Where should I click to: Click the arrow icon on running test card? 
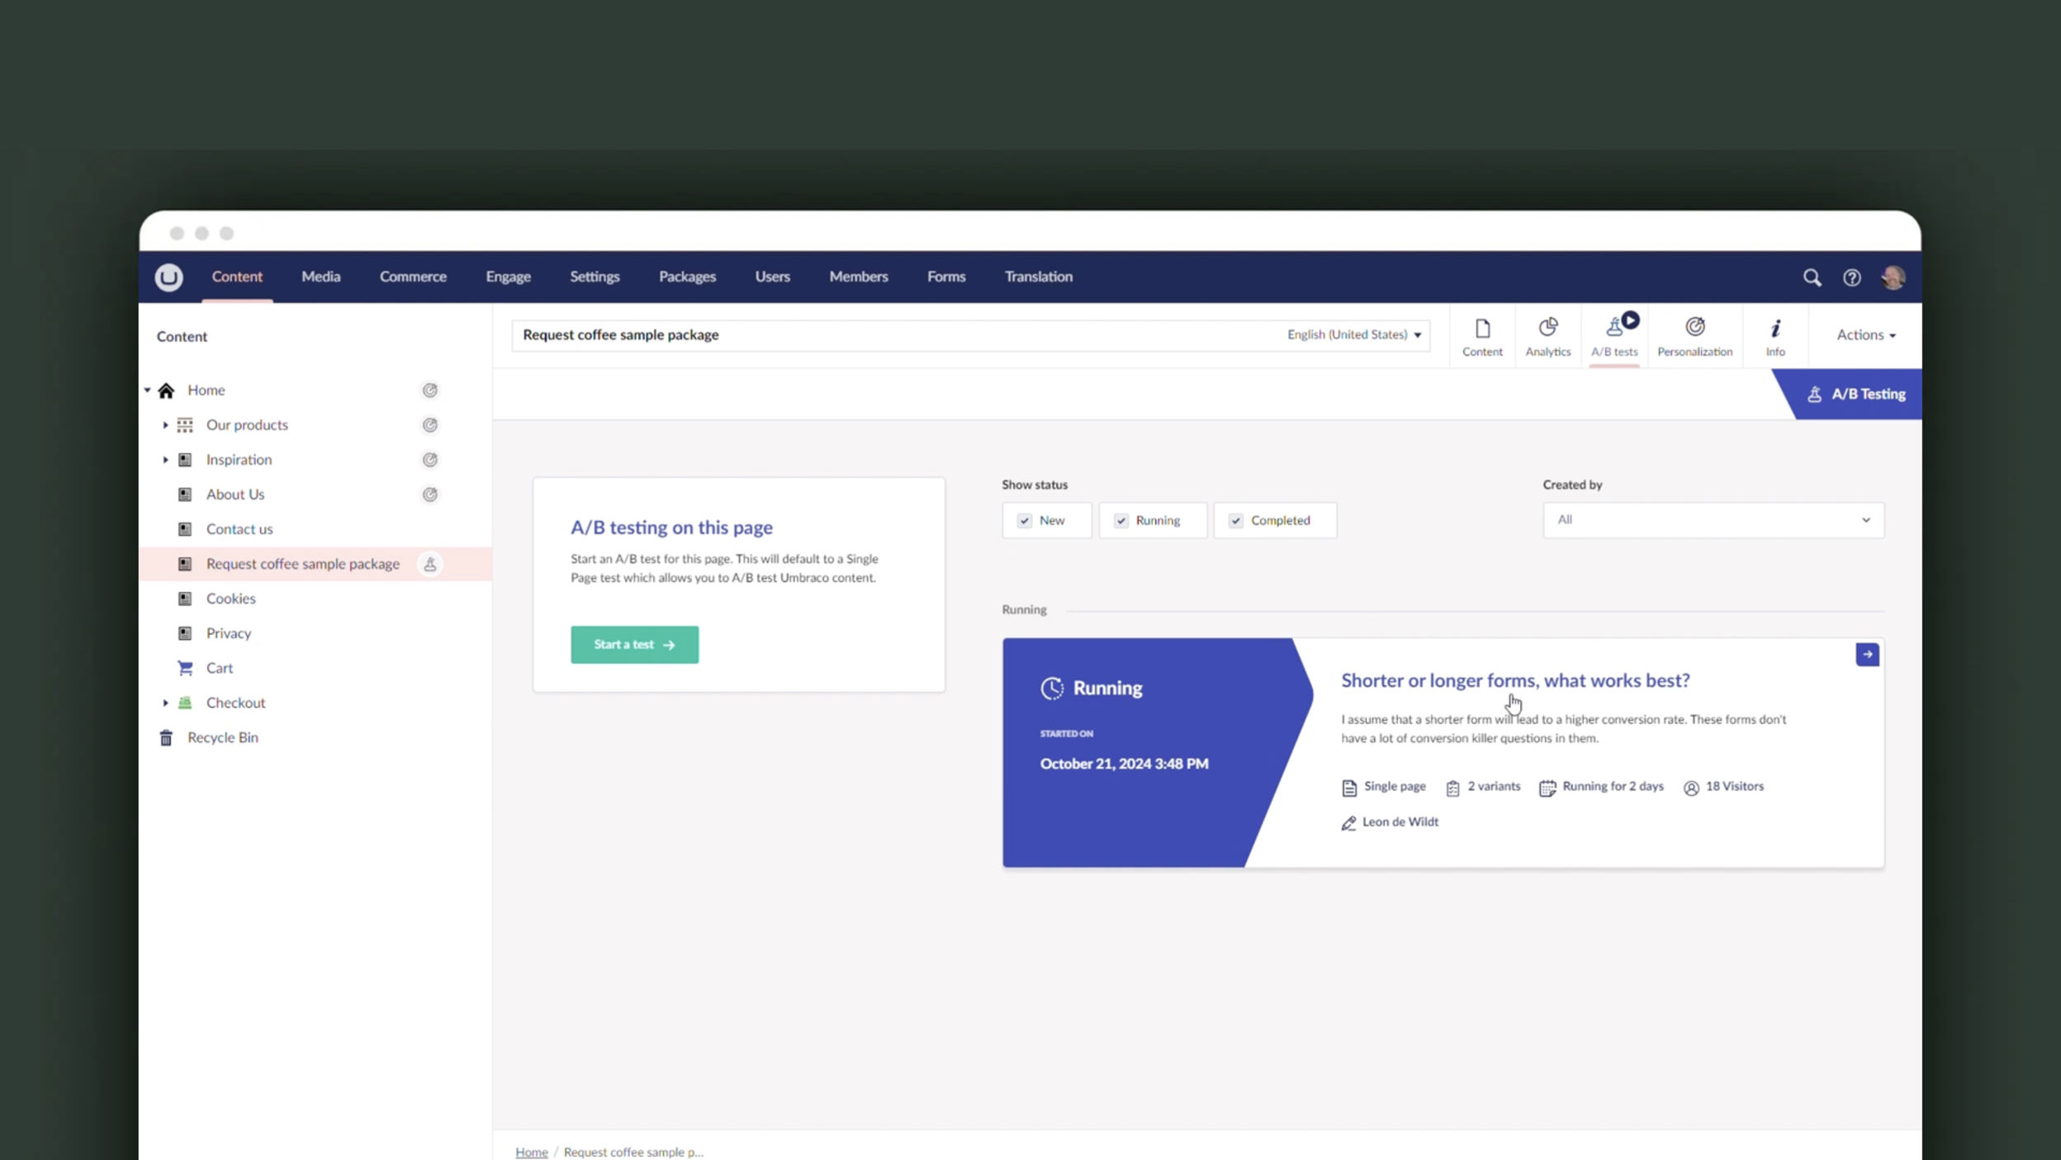(1867, 655)
